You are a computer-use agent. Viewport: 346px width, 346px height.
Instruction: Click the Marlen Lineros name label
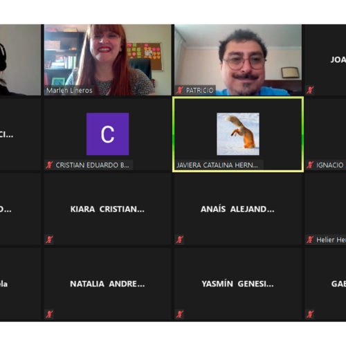[x=69, y=91]
